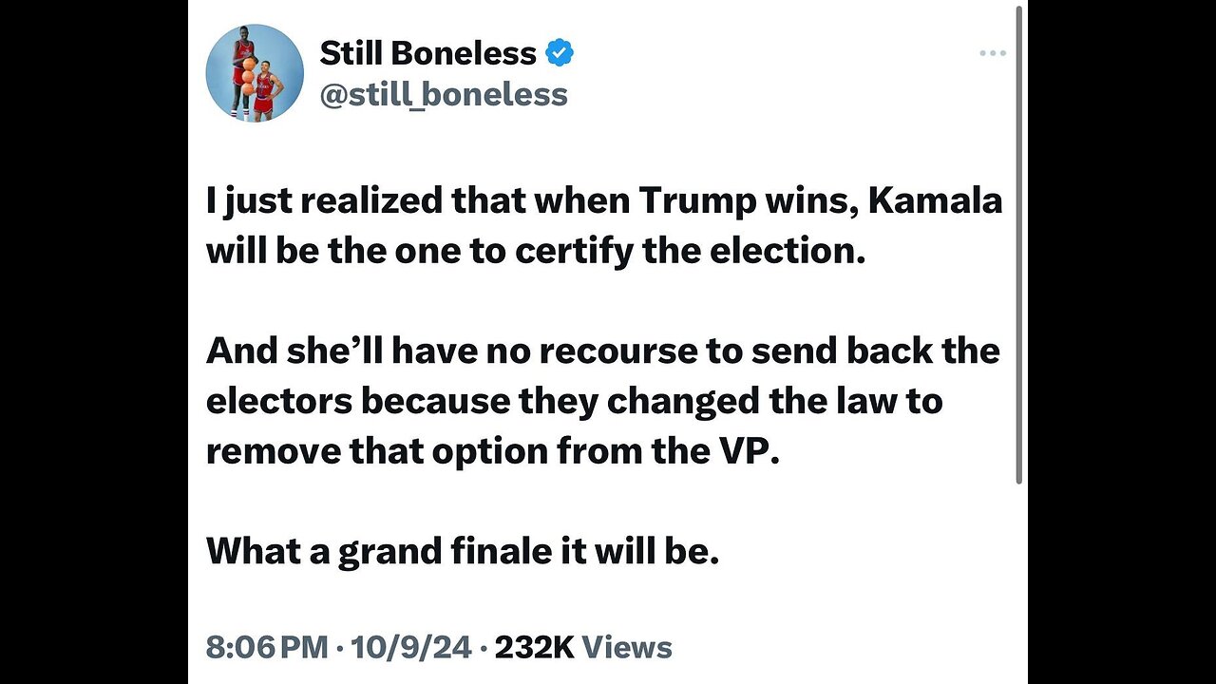1216x684 pixels.
Task: View the 232K Views count
Action: coord(583,648)
